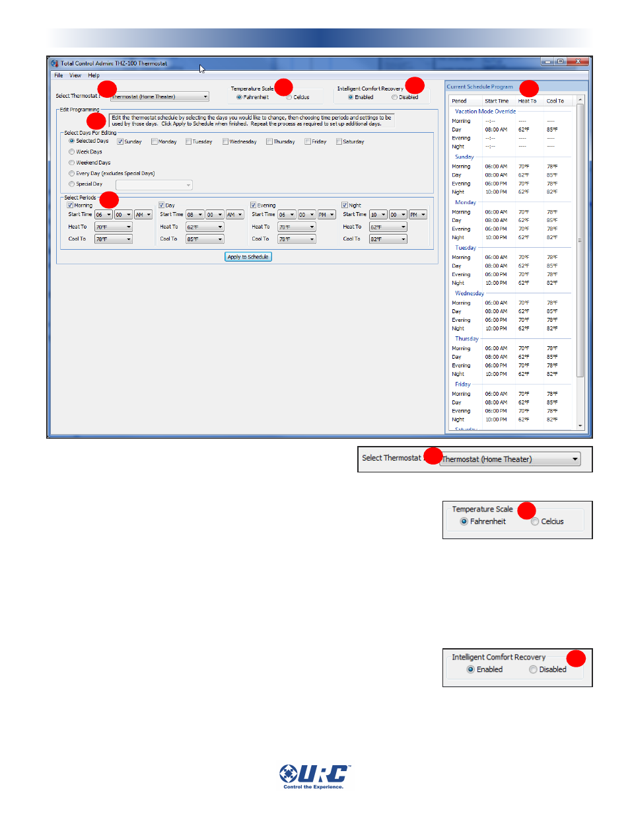Open Select Thermostat dropdown in the main window

click(x=160, y=96)
